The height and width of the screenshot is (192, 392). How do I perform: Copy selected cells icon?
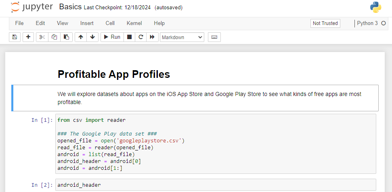tap(54, 37)
